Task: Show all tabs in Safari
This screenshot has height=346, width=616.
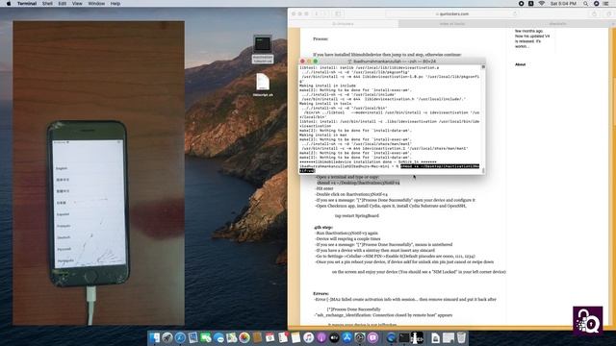Action: (x=608, y=13)
